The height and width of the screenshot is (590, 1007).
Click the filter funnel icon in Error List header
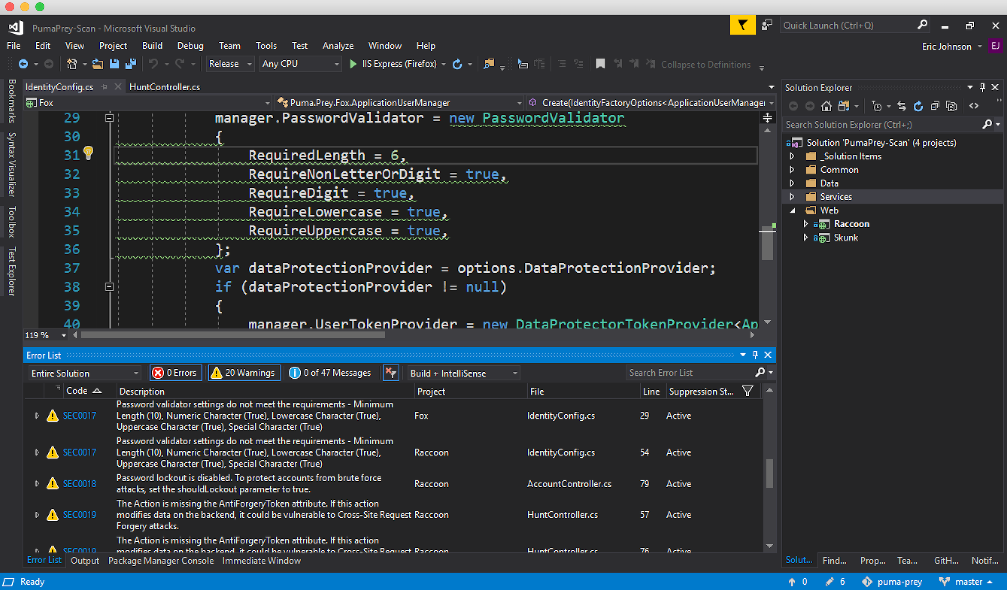coord(747,391)
